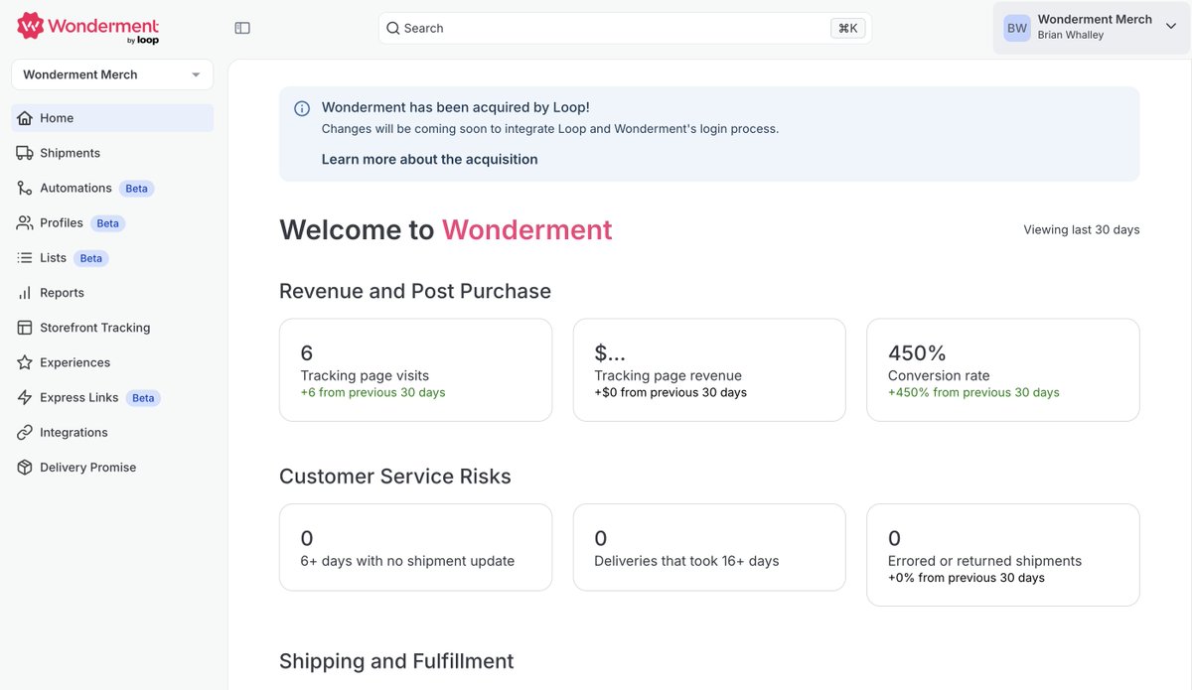Open Deliveries that took 16+ days card
Screen dimensions: 1192x690
point(709,547)
